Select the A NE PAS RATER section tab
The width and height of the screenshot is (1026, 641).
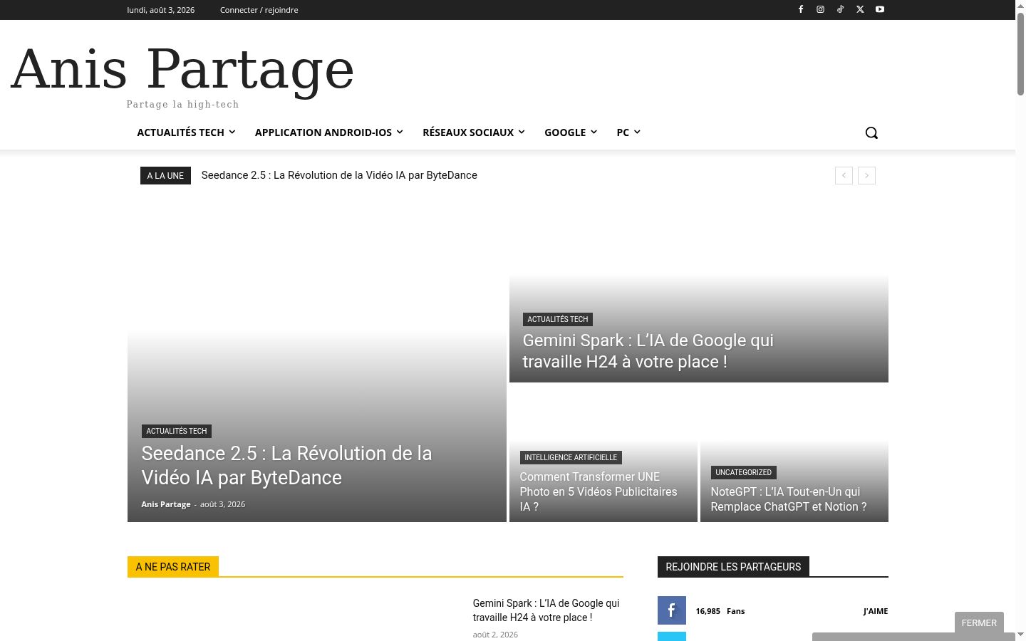(173, 567)
